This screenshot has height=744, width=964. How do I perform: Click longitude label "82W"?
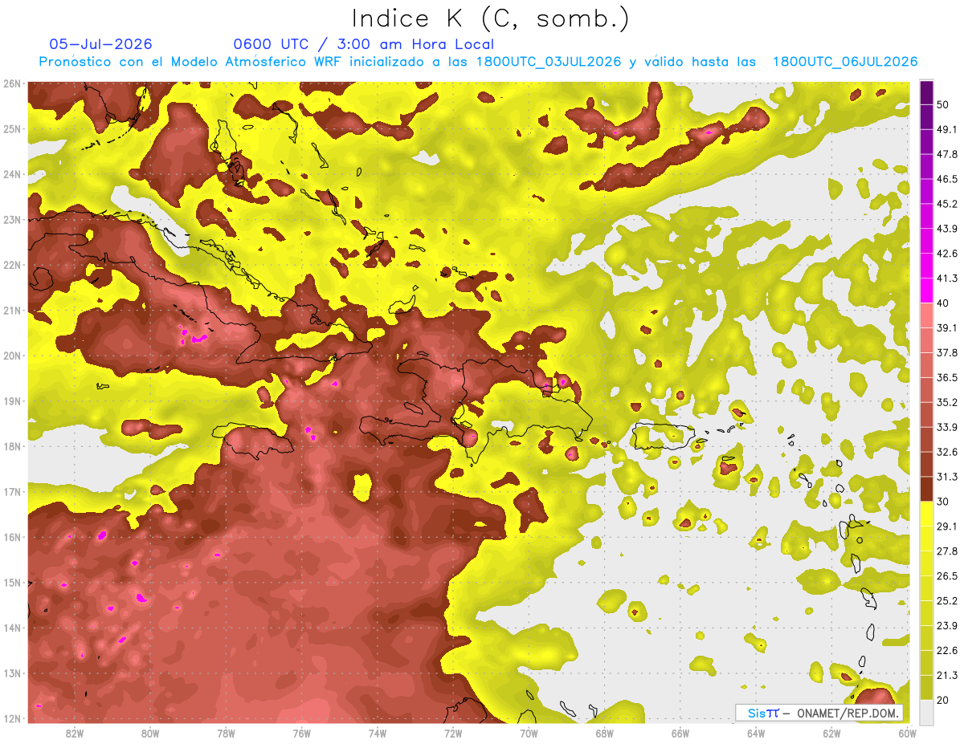(75, 734)
